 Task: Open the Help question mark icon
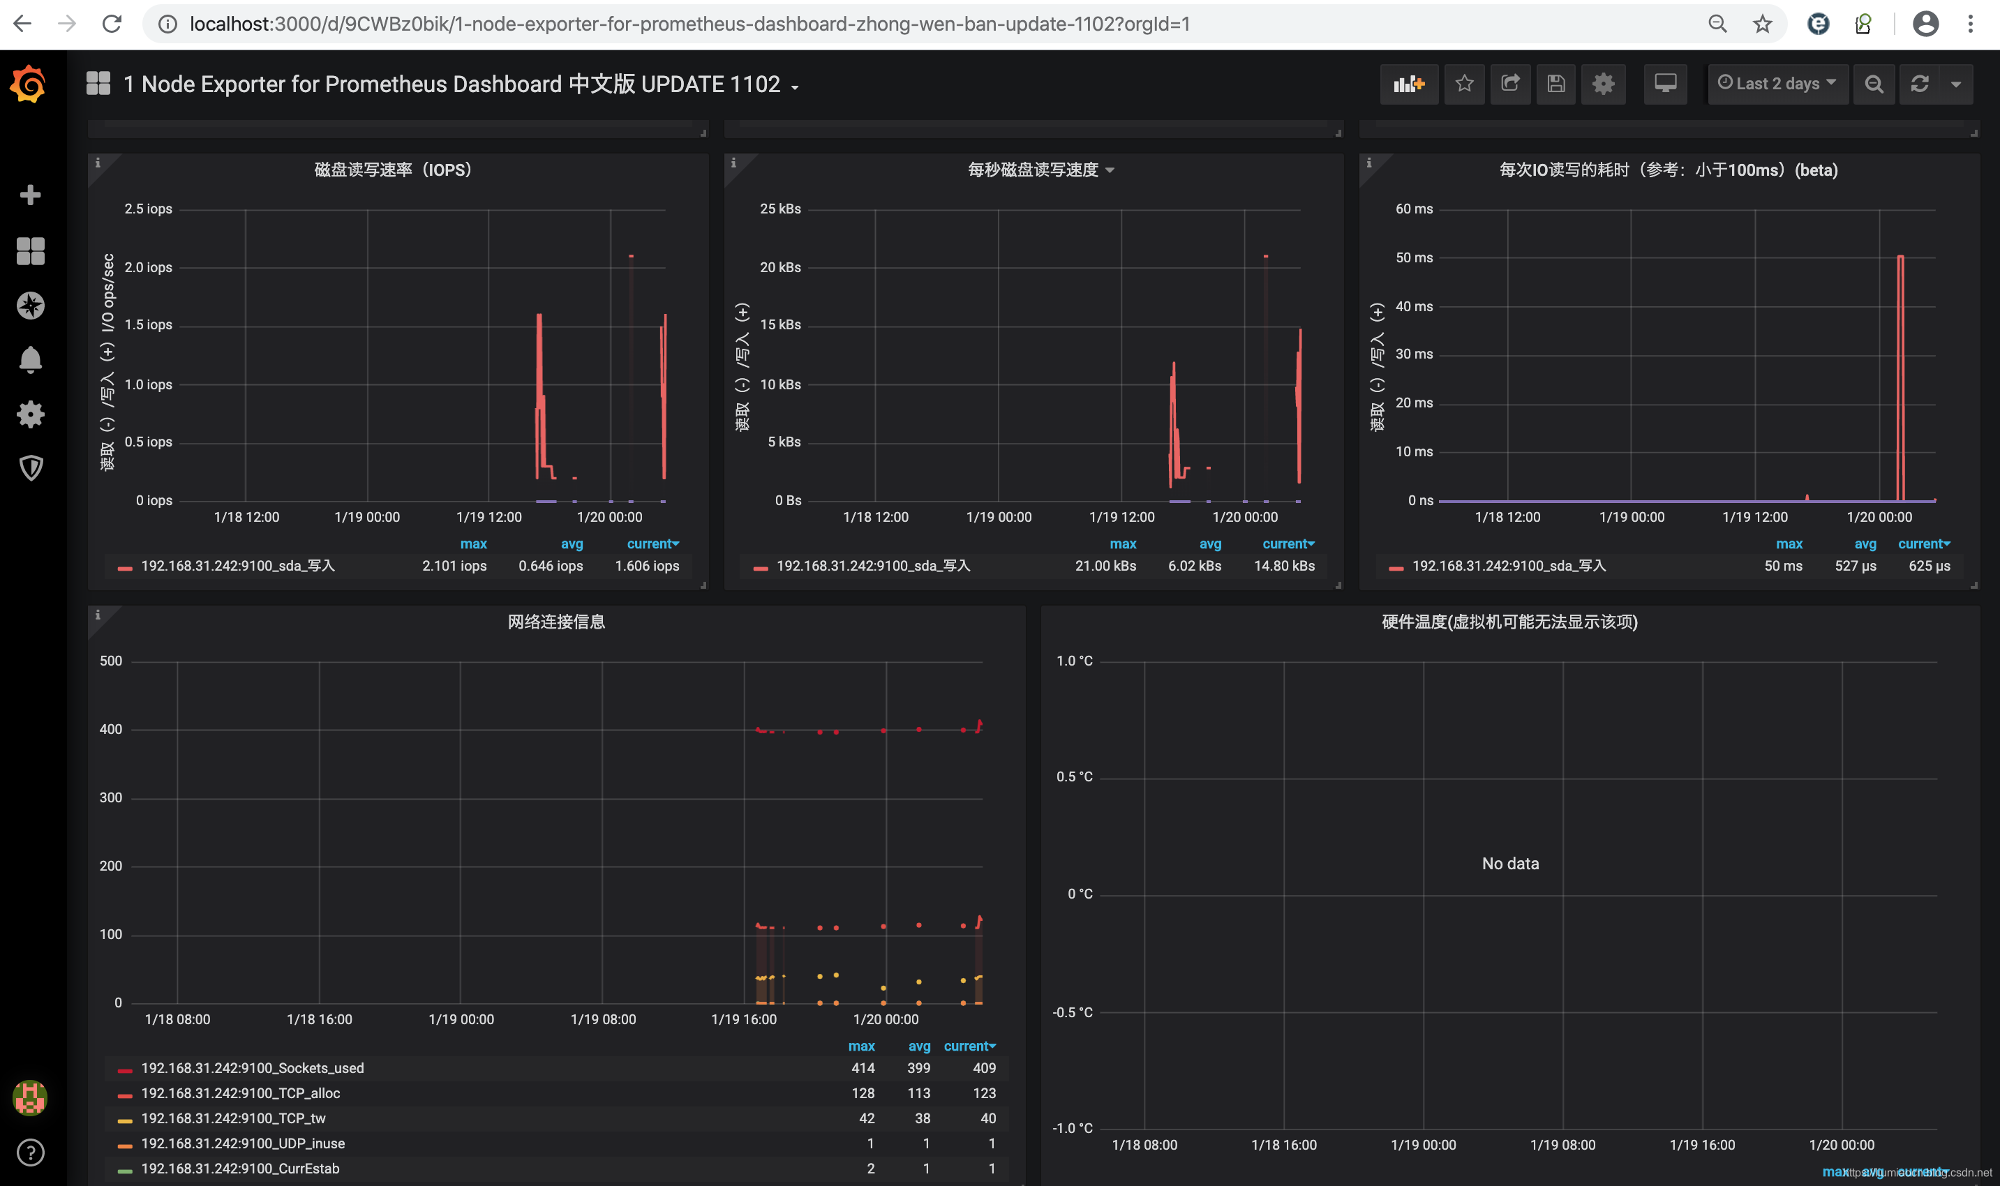(31, 1153)
